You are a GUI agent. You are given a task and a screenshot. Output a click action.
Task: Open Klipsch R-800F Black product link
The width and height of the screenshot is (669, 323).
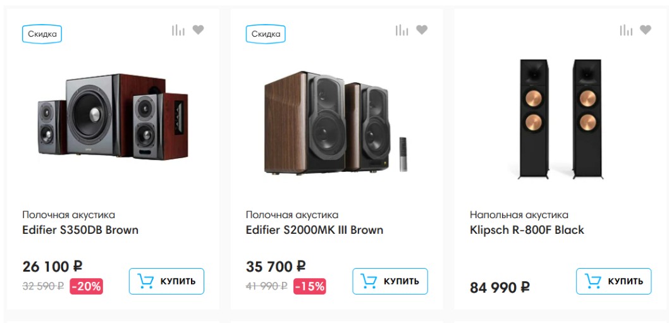pos(527,230)
